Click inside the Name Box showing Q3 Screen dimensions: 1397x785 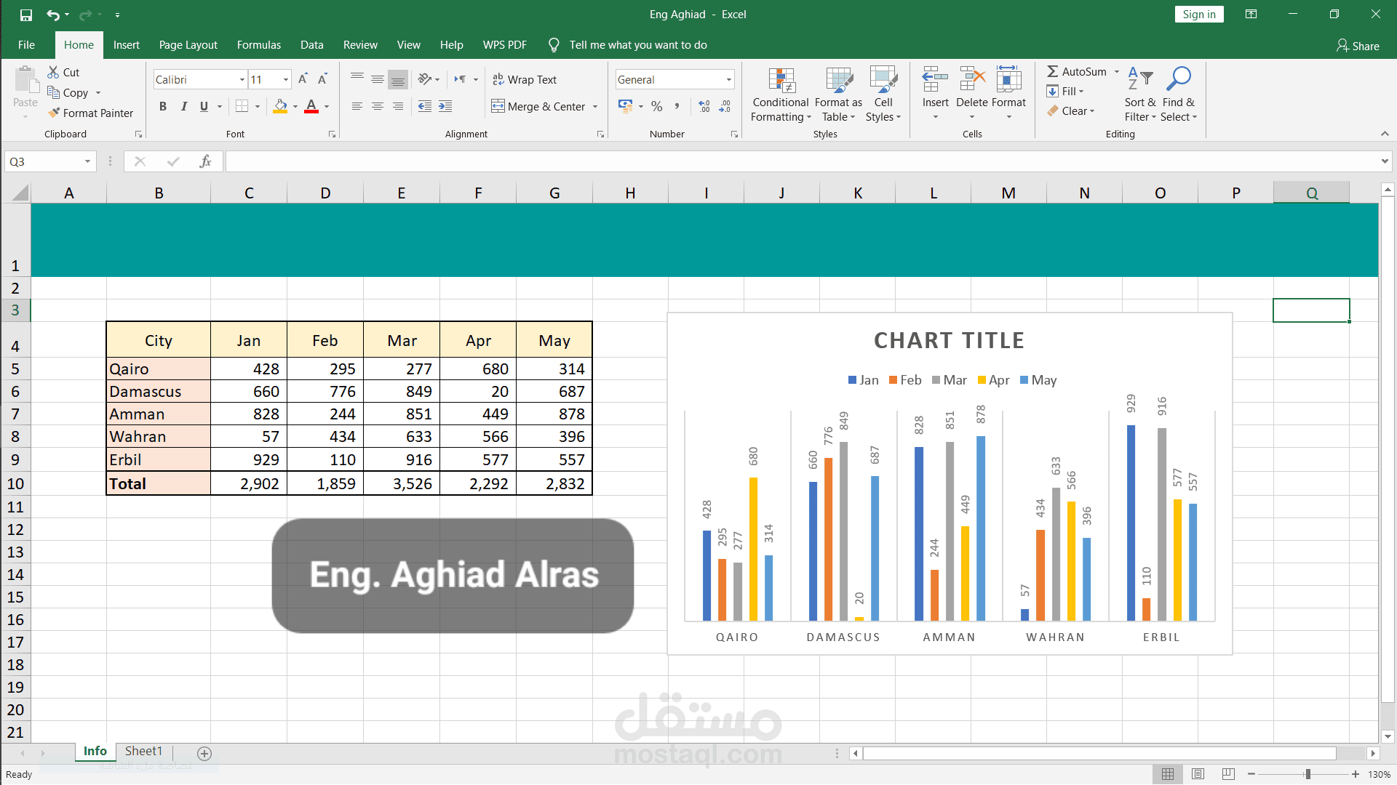tap(44, 161)
